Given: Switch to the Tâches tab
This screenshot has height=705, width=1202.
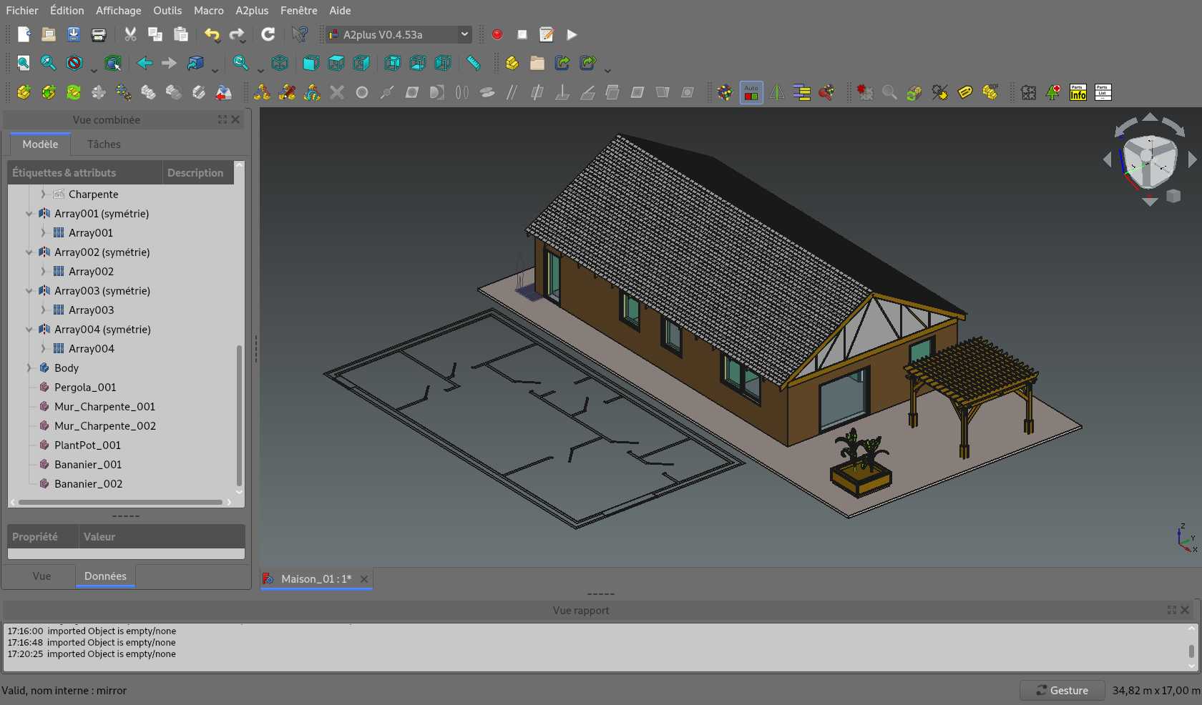Looking at the screenshot, I should pyautogui.click(x=104, y=144).
